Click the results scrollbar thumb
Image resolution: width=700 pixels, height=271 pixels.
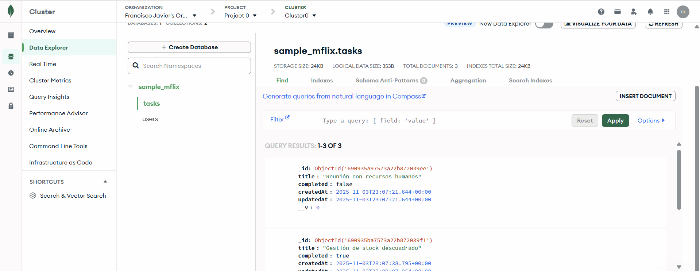click(x=679, y=180)
